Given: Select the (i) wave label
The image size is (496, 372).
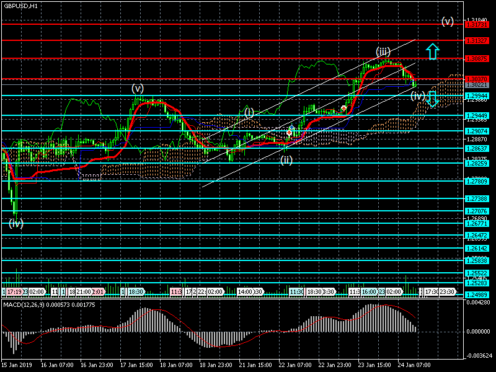Looking at the screenshot, I should tap(249, 112).
